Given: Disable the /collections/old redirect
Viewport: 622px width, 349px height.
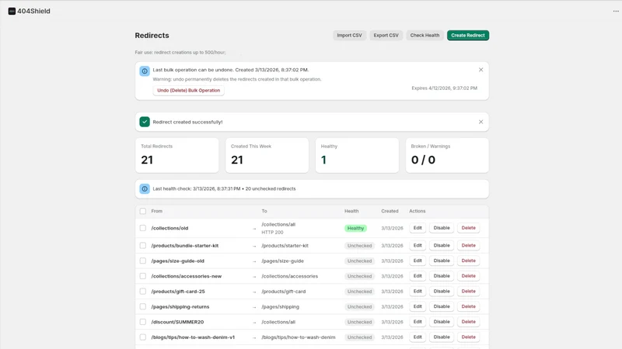Looking at the screenshot, I should coord(442,228).
